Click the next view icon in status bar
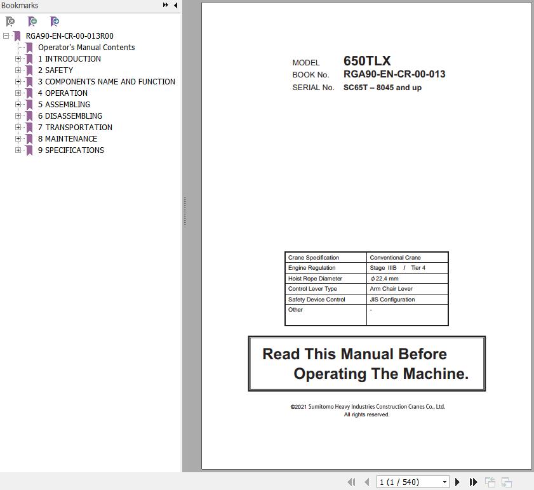534x490 pixels. (507, 482)
